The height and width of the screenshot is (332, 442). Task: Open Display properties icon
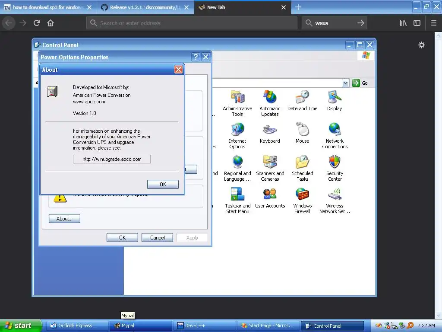tap(335, 100)
